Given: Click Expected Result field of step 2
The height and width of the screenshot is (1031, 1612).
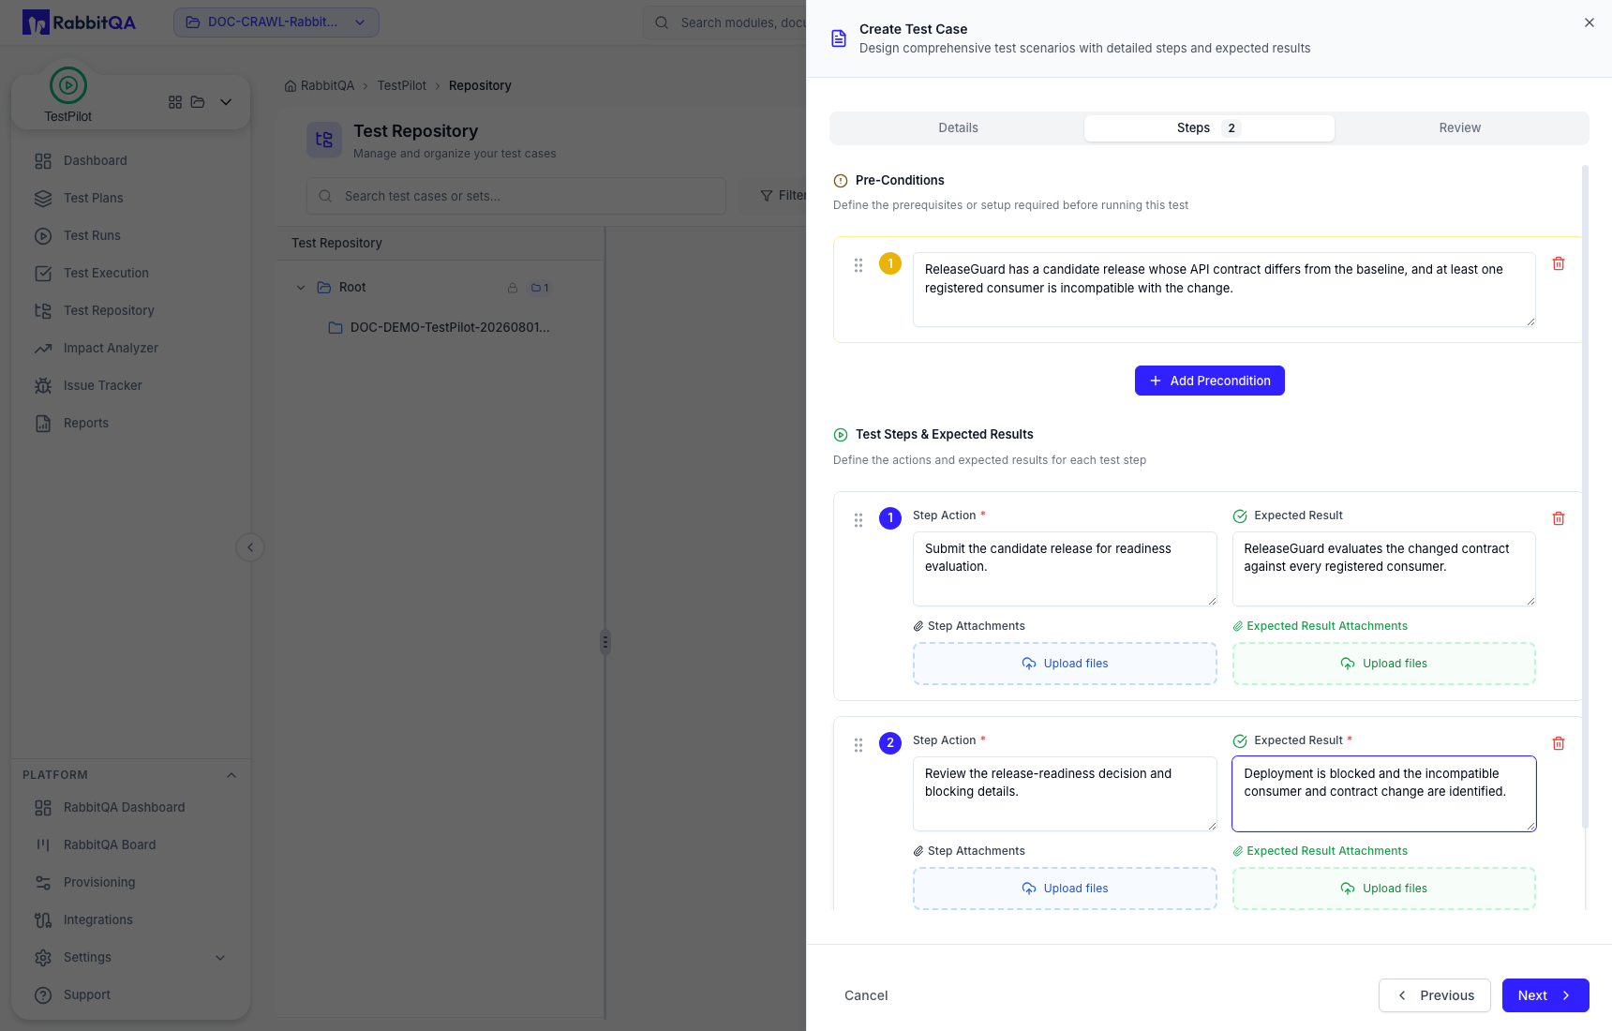Looking at the screenshot, I should (1384, 794).
